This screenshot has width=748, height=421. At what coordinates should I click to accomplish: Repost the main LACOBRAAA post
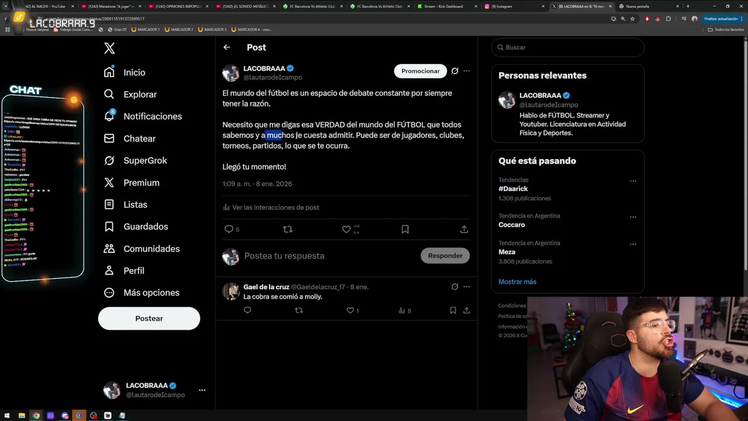(288, 229)
